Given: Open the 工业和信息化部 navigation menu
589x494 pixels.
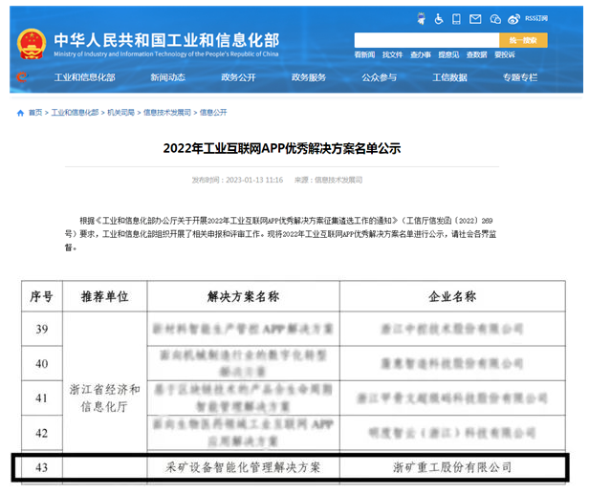Looking at the screenshot, I should point(84,77).
